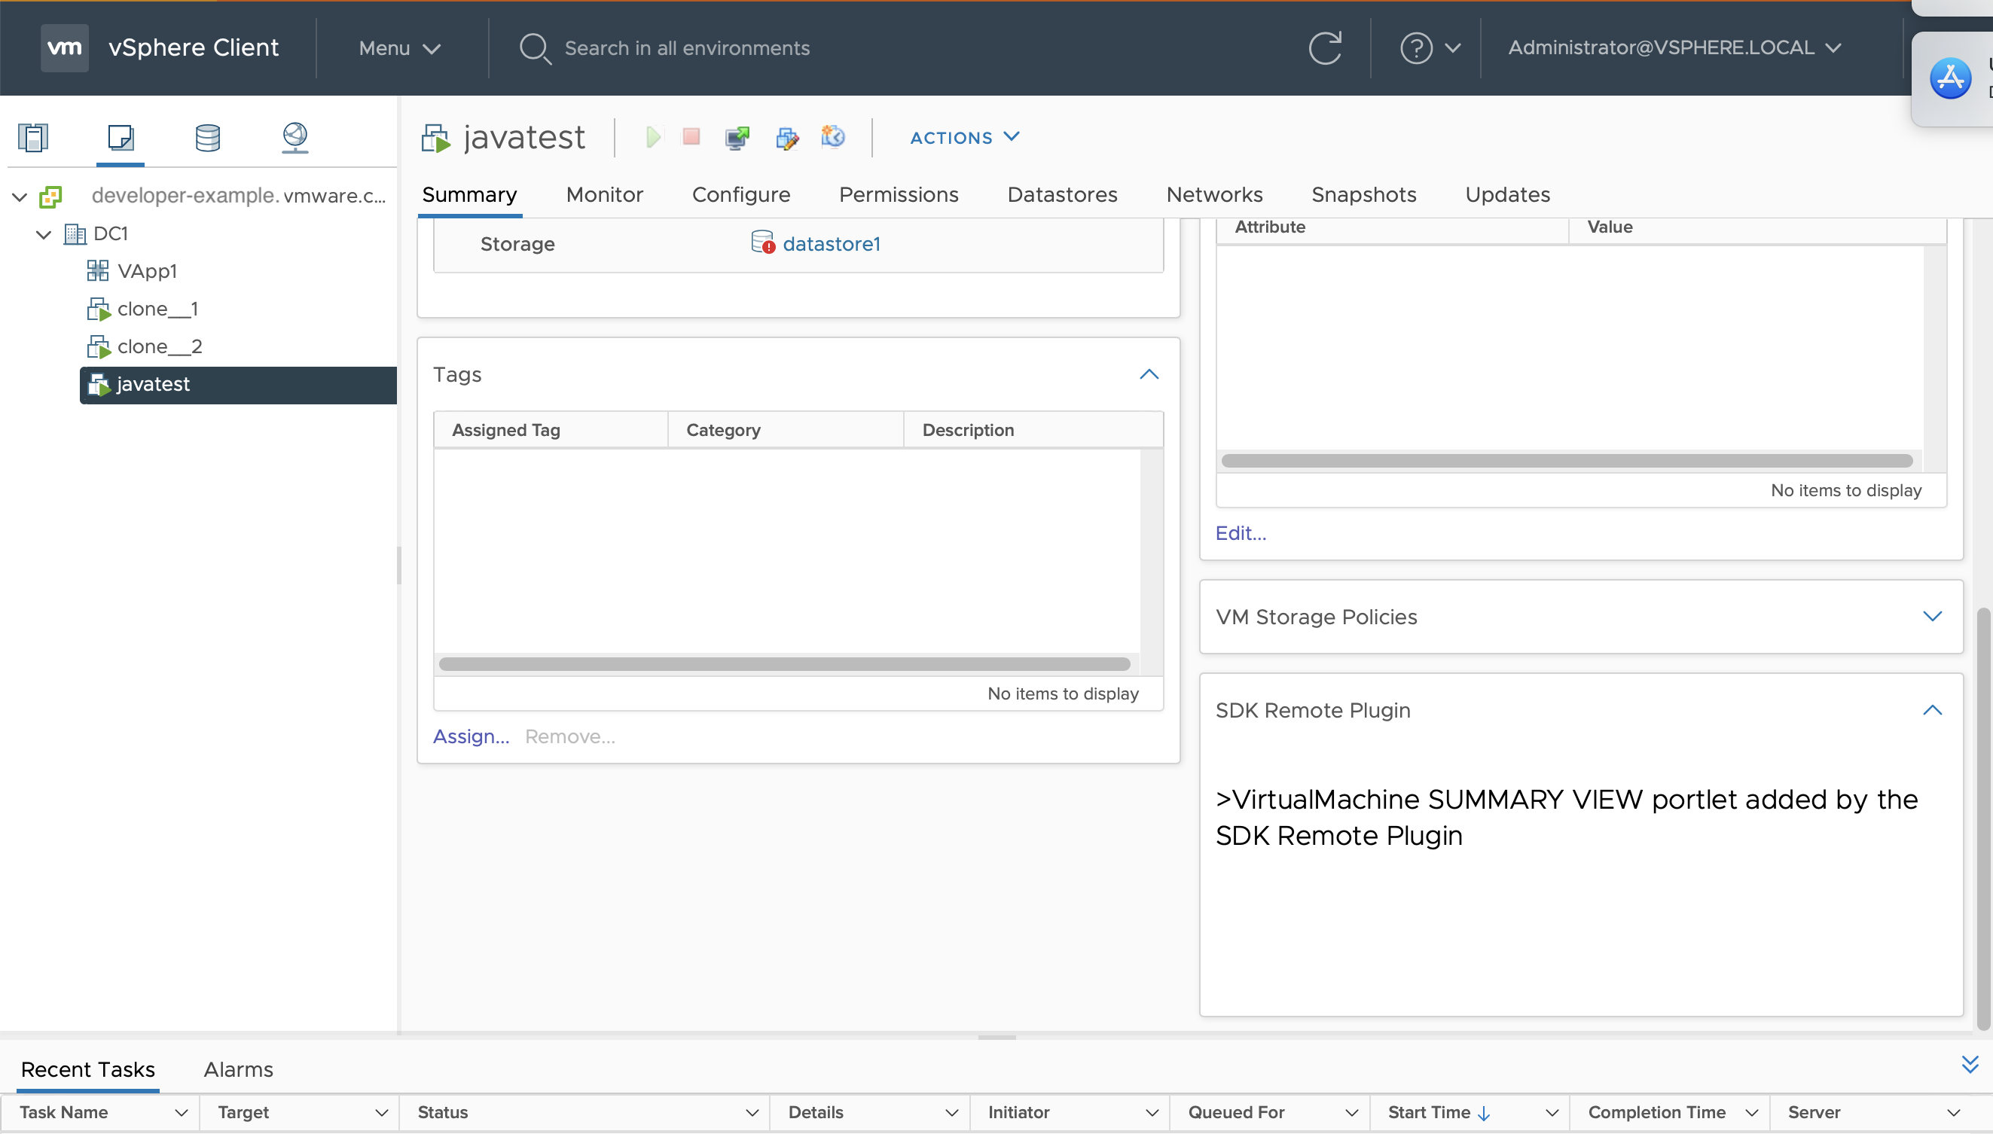Open the Details column filter dropdown
The image size is (1993, 1134).
[x=951, y=1114]
